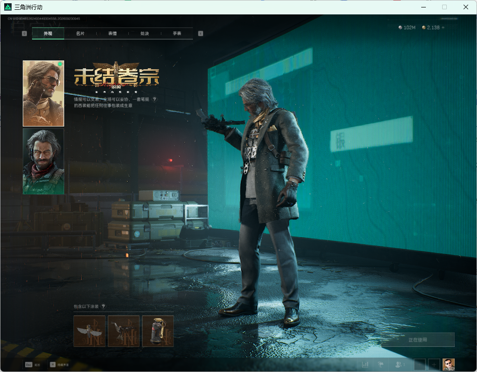This screenshot has height=372, width=477.
Task: Open the 手表 tab
Action: [x=177, y=33]
